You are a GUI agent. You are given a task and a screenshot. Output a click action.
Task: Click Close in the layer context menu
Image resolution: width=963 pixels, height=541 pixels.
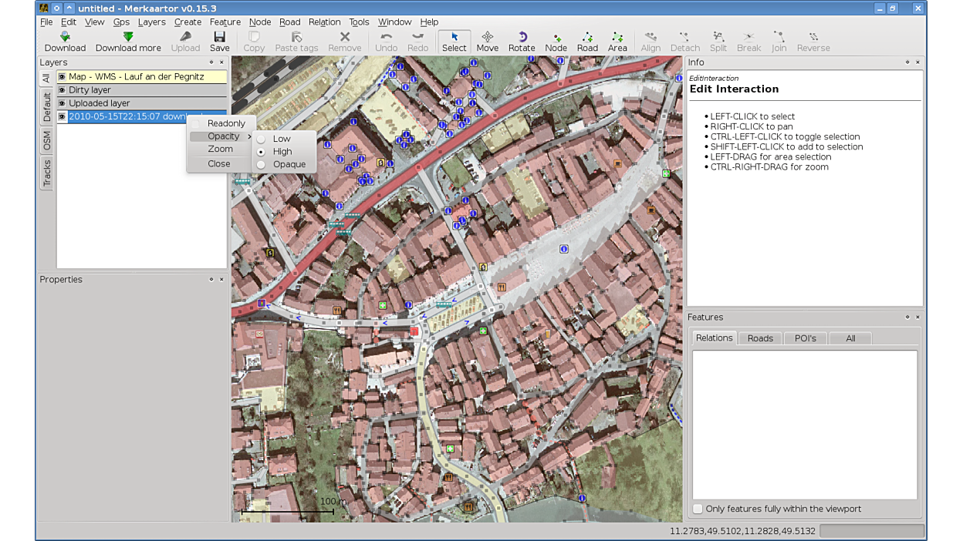(218, 163)
